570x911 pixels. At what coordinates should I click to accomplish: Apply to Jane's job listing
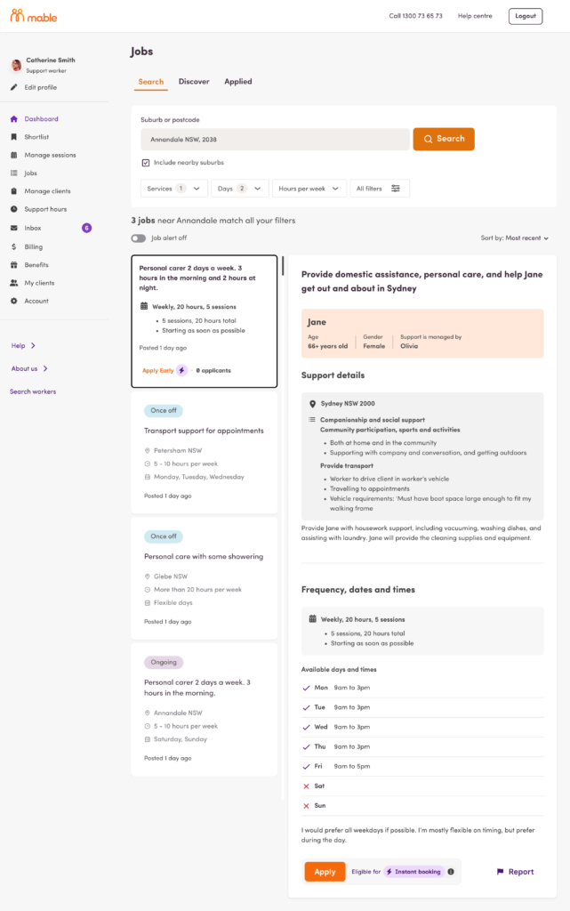tap(324, 872)
